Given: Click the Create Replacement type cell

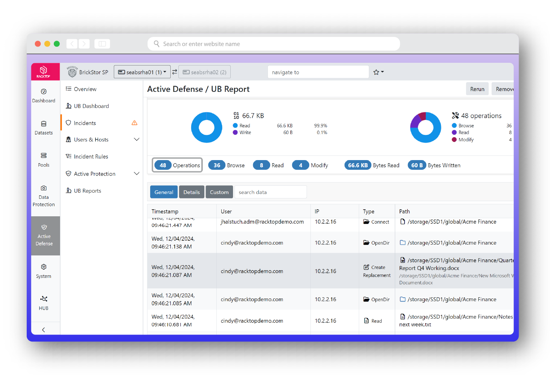Looking at the screenshot, I should point(377,271).
